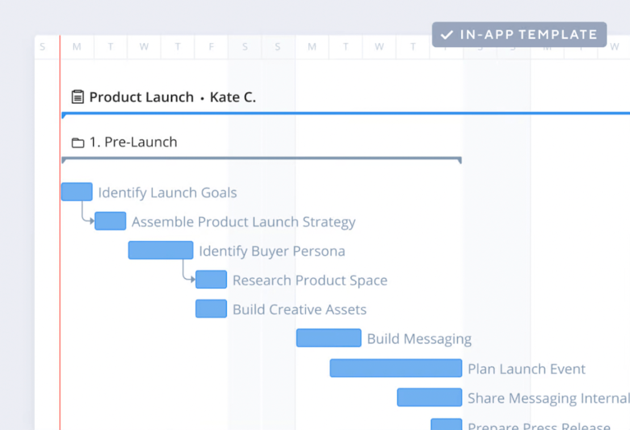
Task: Select the Identify Launch Goals task bar
Action: coord(77,191)
